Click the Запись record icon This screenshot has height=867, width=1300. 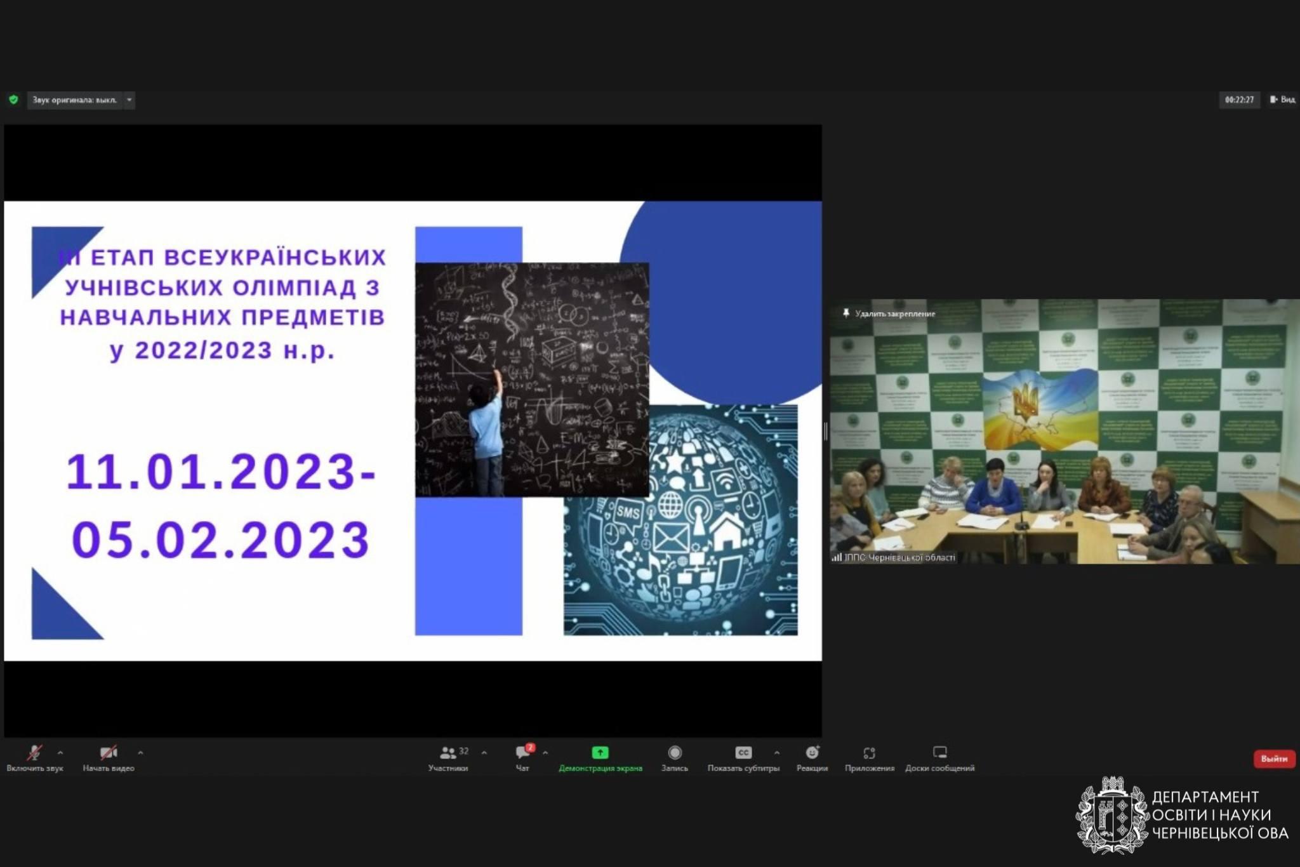pyautogui.click(x=675, y=753)
